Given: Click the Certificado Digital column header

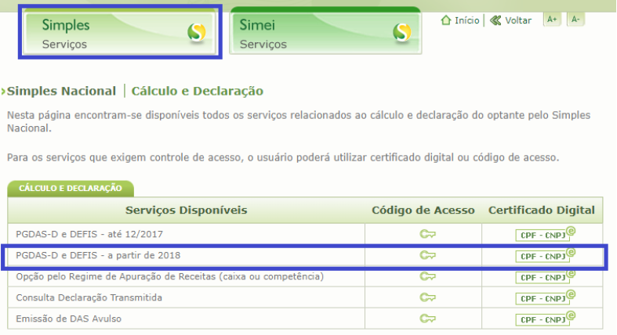Looking at the screenshot, I should (542, 211).
